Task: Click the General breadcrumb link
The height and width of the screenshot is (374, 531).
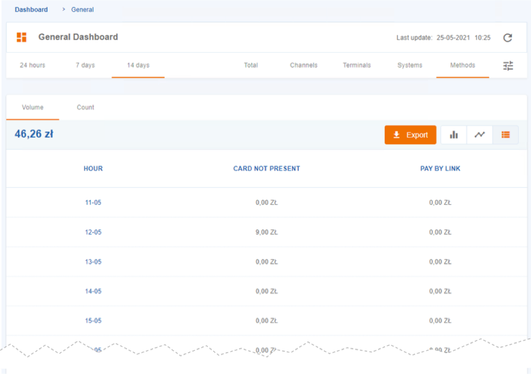Action: [x=82, y=9]
